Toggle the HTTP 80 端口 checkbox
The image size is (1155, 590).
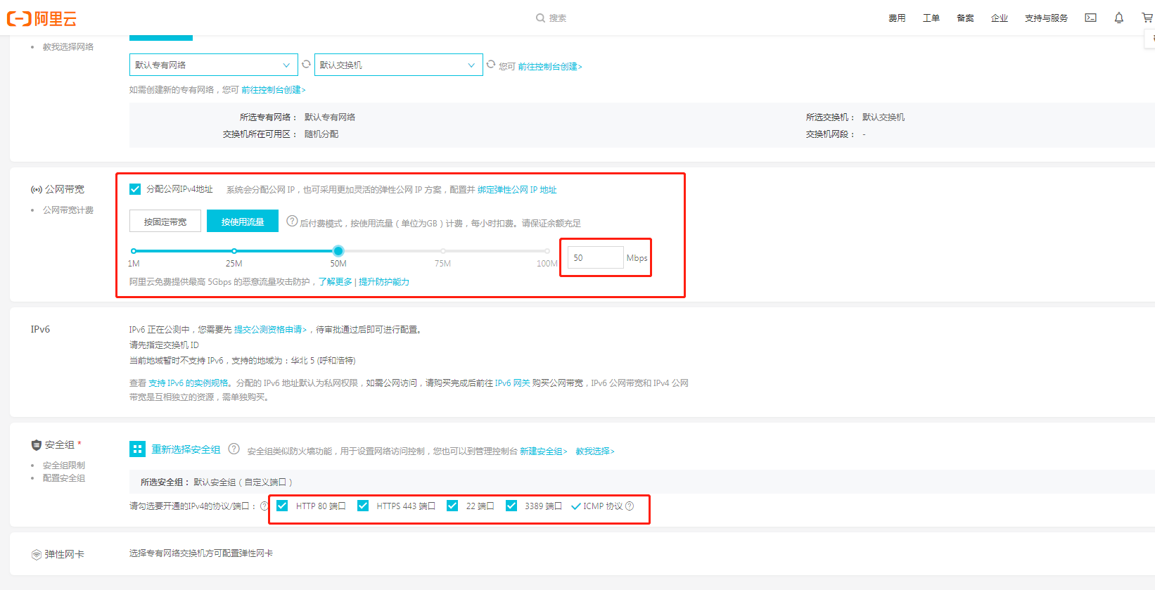282,506
